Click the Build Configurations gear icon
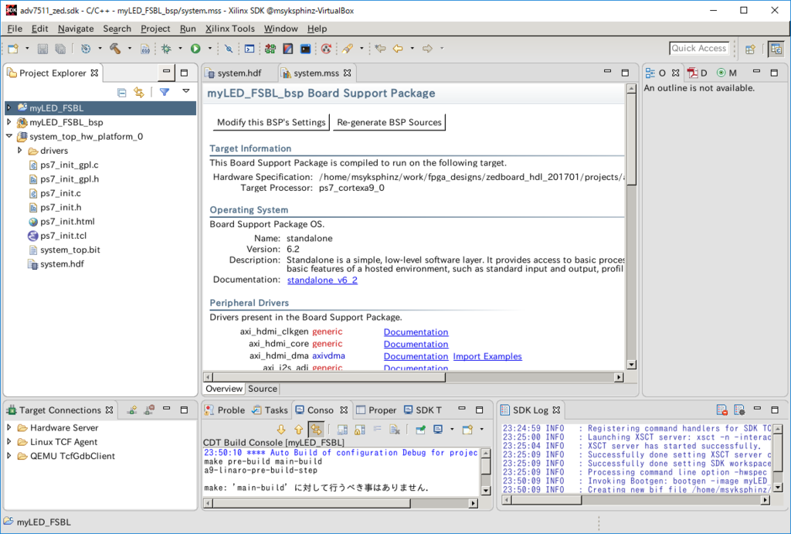 [x=86, y=49]
